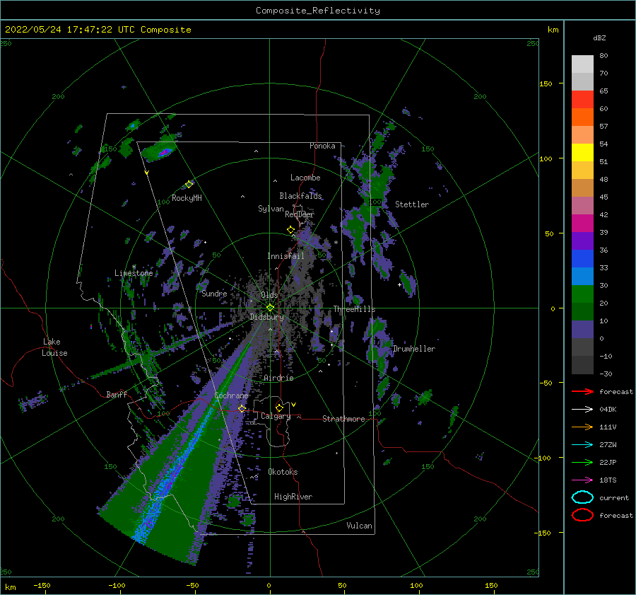Click the Innisfail city label
This screenshot has width=636, height=595.
coord(285,256)
